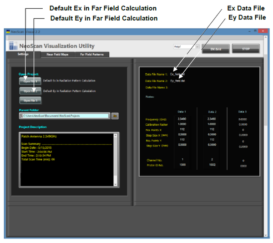This screenshot has width=273, height=243.
Task: Click 'Default Ex in Radiation Pattern Calculation' label
Action: 69,81
